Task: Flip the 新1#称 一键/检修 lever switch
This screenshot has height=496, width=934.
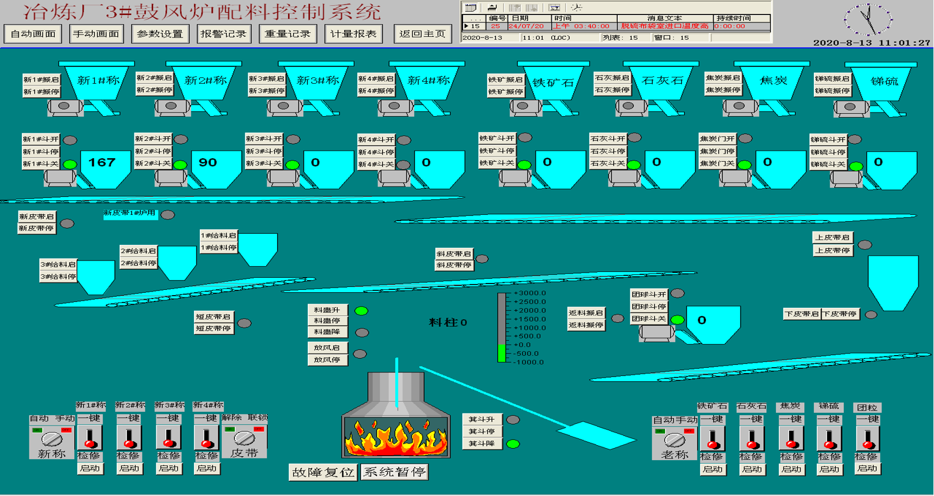Action: tap(90, 438)
